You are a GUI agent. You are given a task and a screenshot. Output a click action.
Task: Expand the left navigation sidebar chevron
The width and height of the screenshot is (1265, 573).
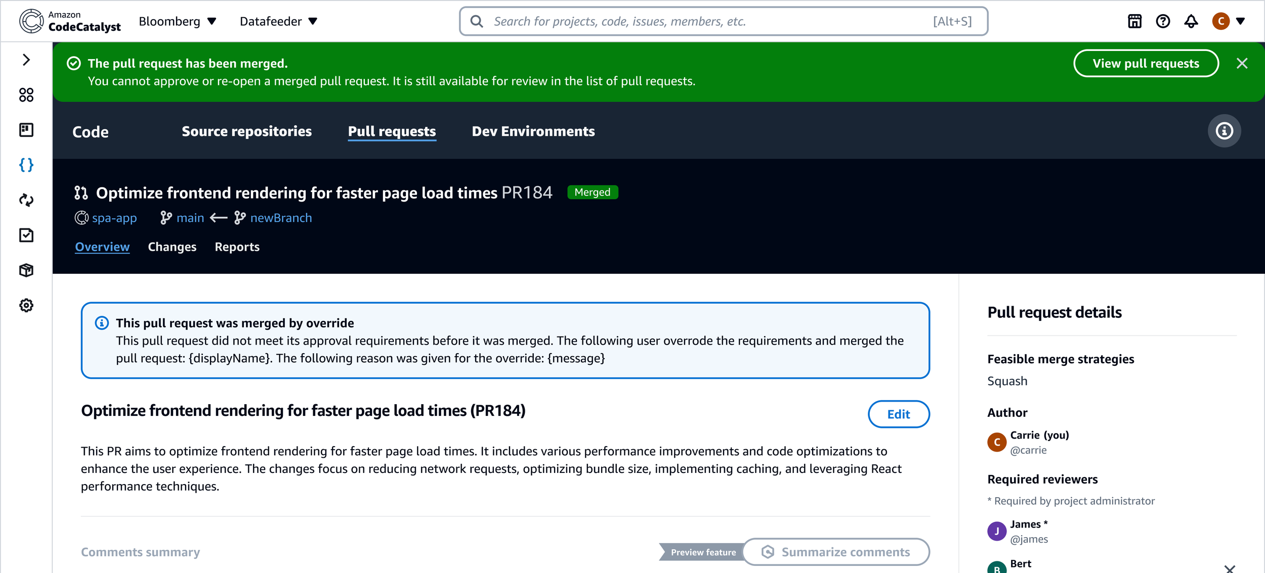(x=26, y=60)
